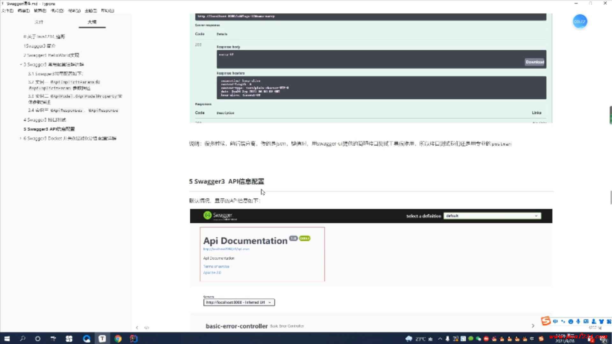Click the heading 5 Swagger3 API信息配置 in the document
This screenshot has width=612, height=344.
(x=227, y=181)
